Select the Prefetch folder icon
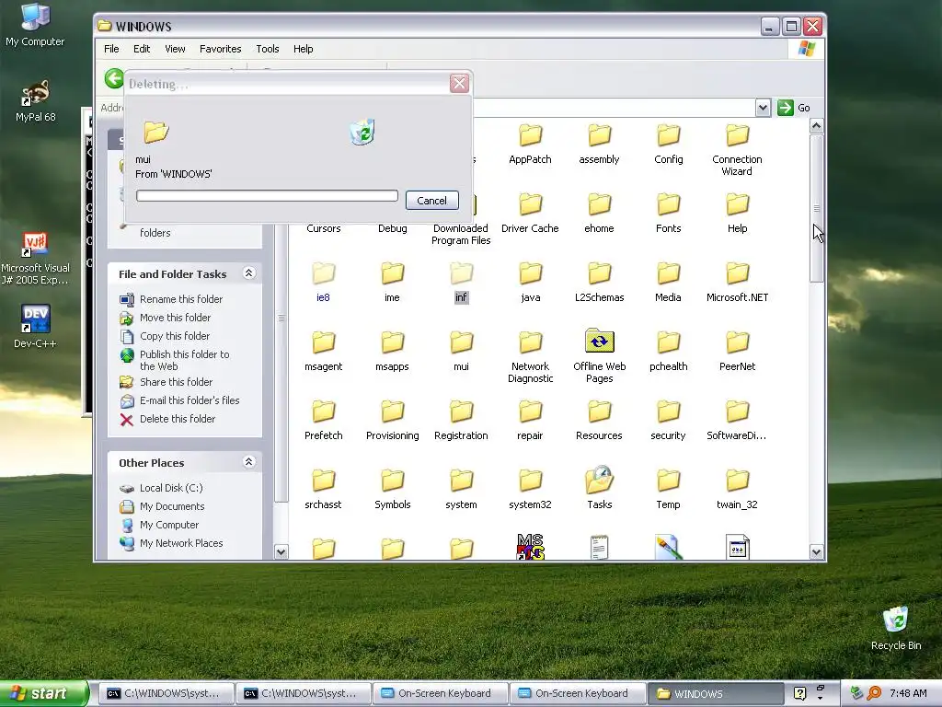 point(323,411)
